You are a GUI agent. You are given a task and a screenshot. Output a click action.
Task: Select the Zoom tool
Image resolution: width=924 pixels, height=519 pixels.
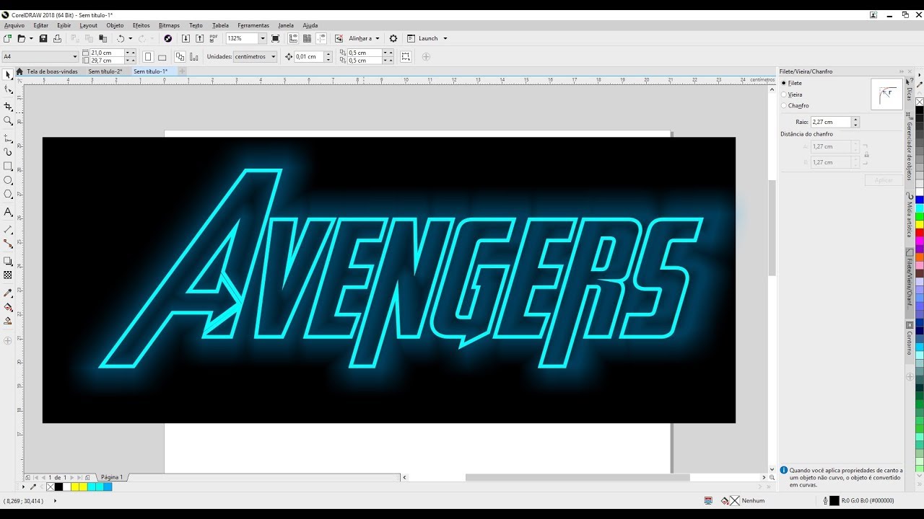coord(8,121)
